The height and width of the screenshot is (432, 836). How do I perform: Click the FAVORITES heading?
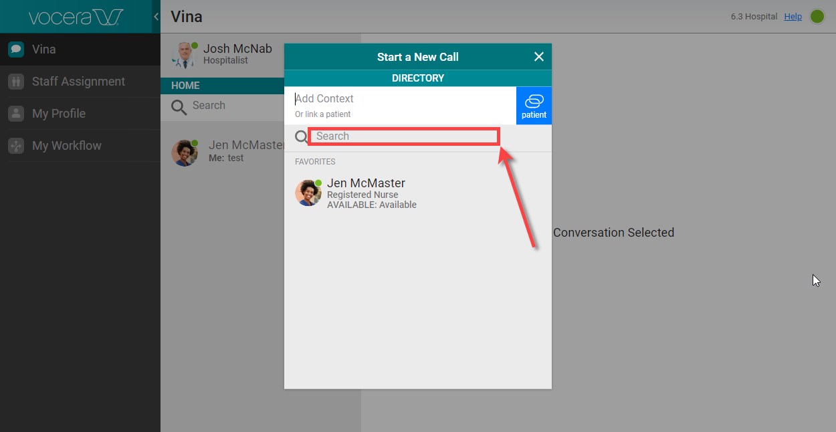pos(315,162)
